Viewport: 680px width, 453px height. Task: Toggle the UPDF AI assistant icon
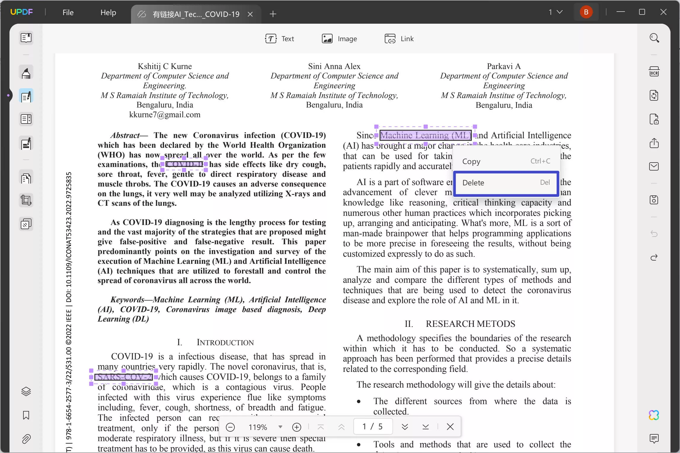pos(654,415)
